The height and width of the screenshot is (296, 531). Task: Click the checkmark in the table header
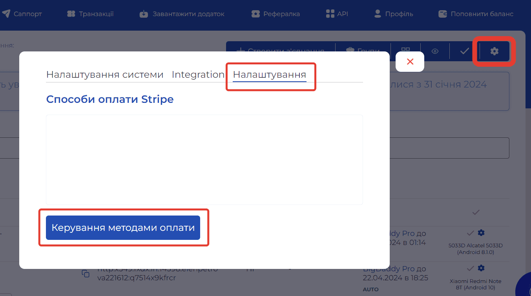(476, 212)
